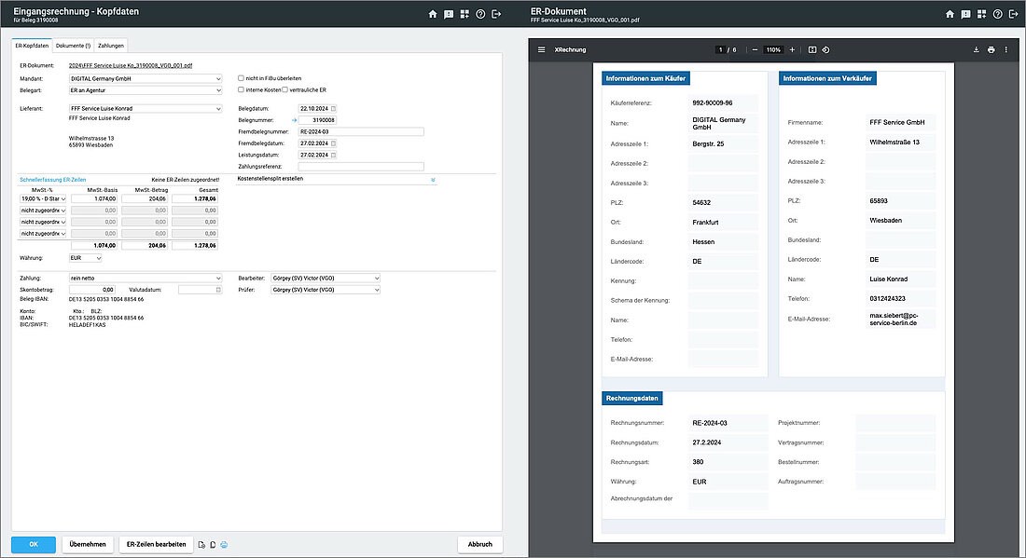Switch to ER-Kopfdaten tab
The height and width of the screenshot is (558, 1026).
click(32, 46)
